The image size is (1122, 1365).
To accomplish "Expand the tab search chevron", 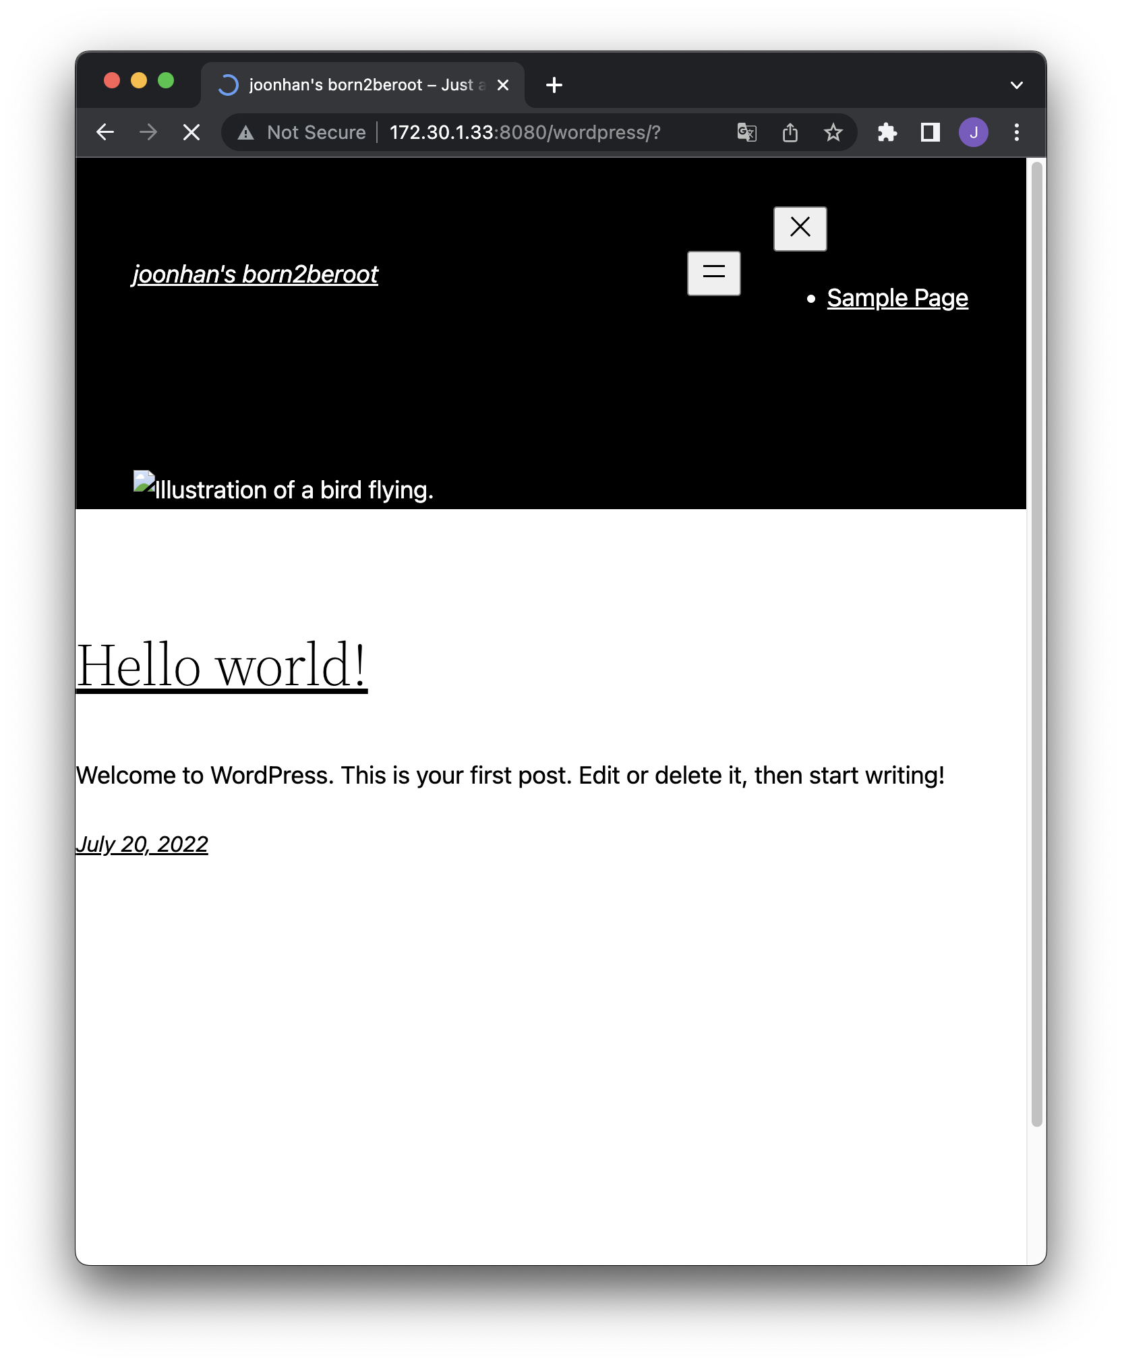I will pyautogui.click(x=1016, y=85).
